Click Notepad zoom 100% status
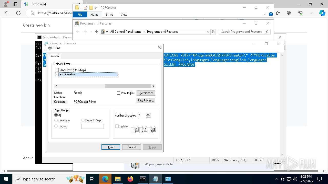This screenshot has width=328, height=184. click(x=215, y=160)
